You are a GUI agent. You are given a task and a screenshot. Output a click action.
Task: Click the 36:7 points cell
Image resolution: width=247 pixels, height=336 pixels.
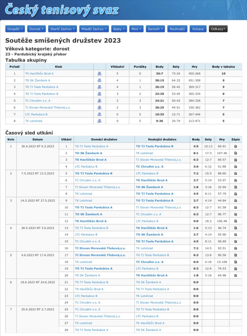click(160, 73)
